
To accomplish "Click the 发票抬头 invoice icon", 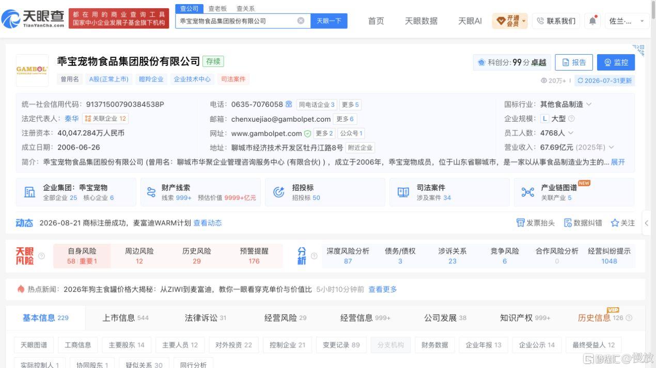I will point(520,223).
